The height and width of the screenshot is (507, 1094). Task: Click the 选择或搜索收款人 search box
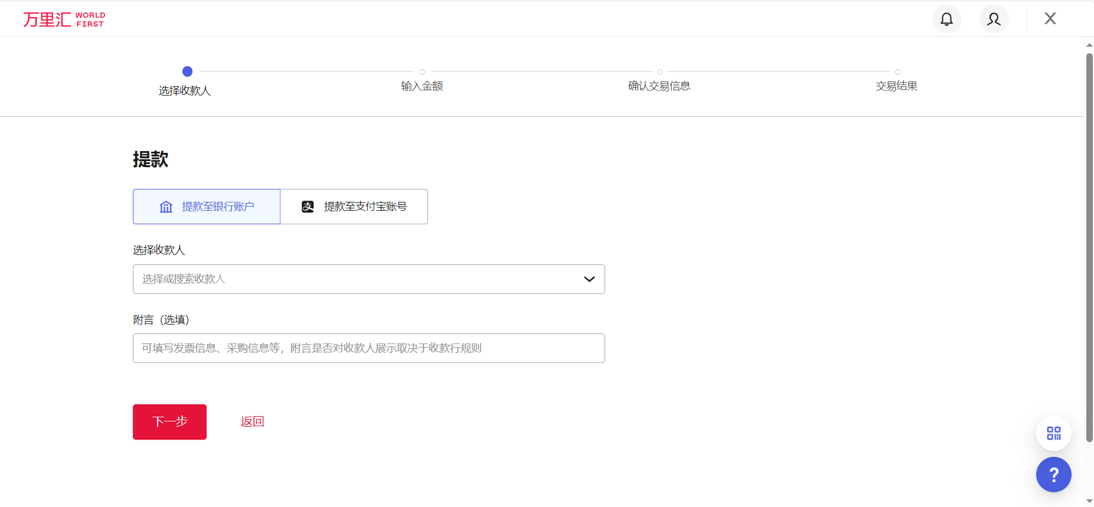pos(354,279)
